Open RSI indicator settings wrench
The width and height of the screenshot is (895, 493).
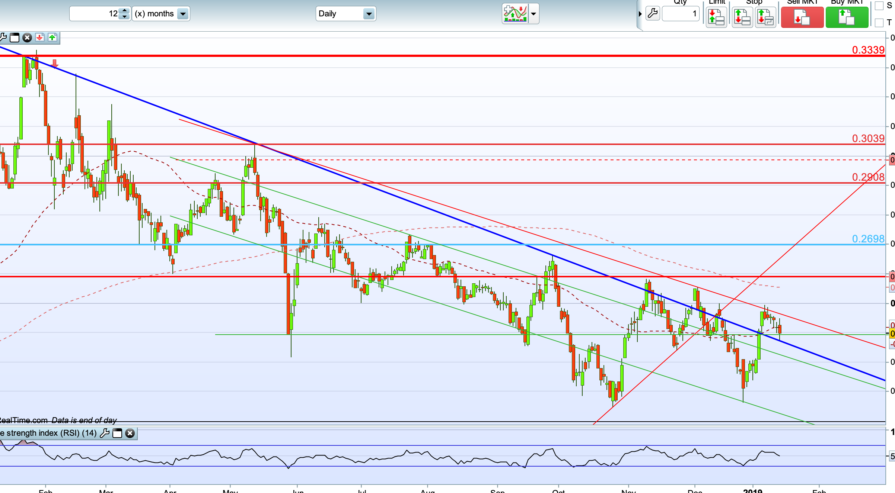click(x=105, y=433)
